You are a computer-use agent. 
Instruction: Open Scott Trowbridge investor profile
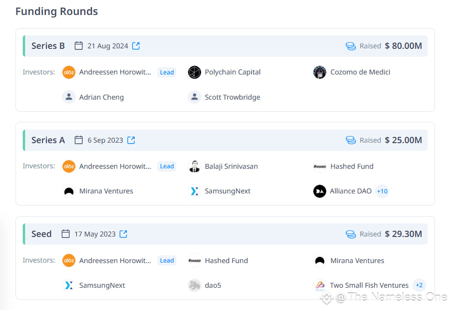233,97
